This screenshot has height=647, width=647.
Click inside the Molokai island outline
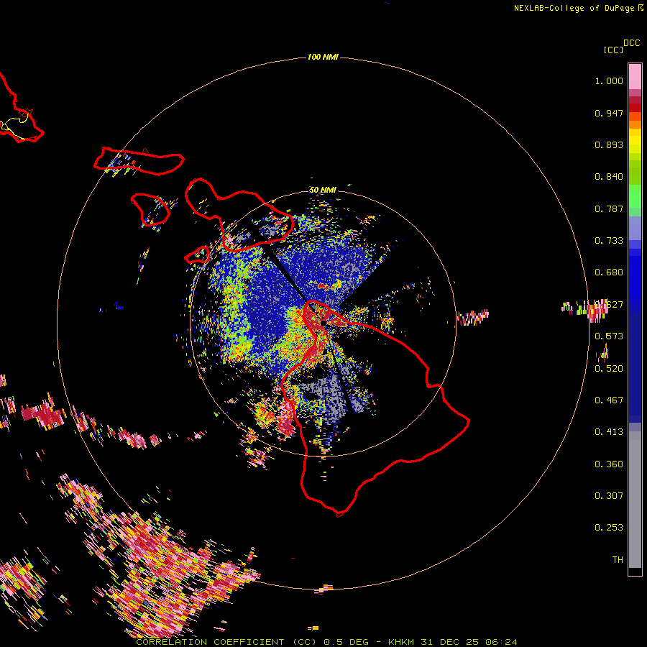(140, 162)
